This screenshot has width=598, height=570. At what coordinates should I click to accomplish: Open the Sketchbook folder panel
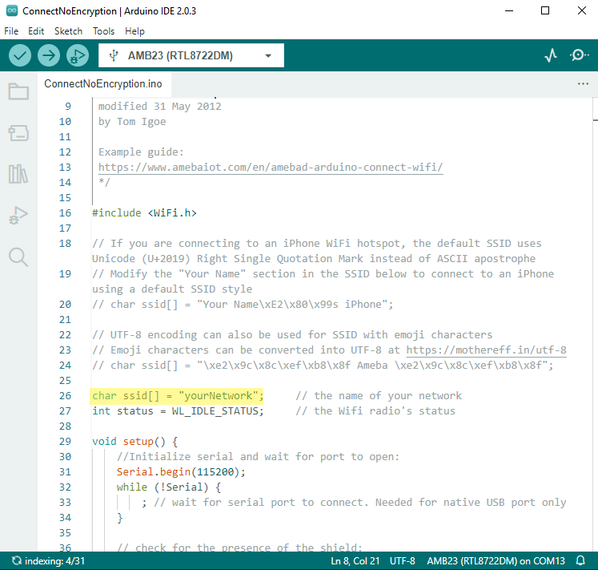coord(18,91)
